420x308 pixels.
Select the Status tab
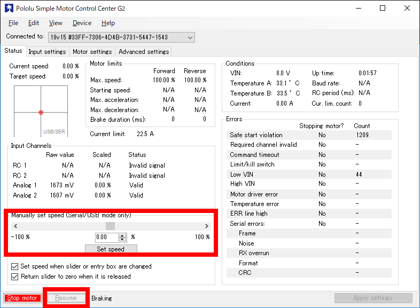tap(13, 51)
